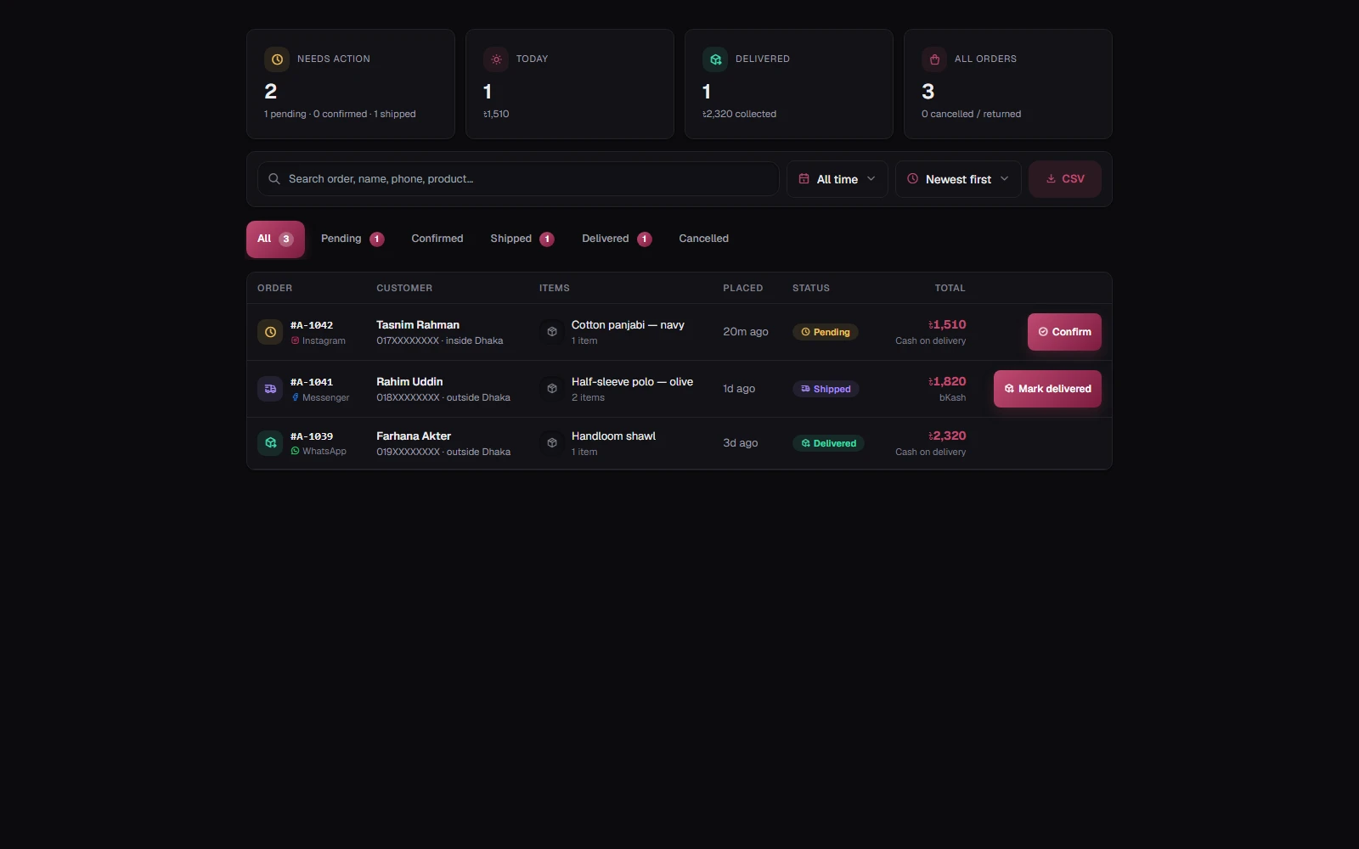Open the All time date range dropdown
This screenshot has height=849, width=1359.
837,179
